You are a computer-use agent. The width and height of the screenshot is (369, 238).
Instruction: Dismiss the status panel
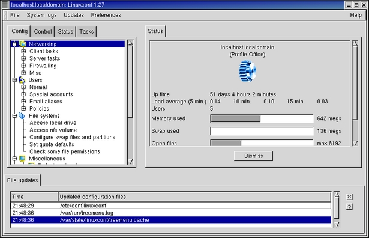click(x=253, y=156)
